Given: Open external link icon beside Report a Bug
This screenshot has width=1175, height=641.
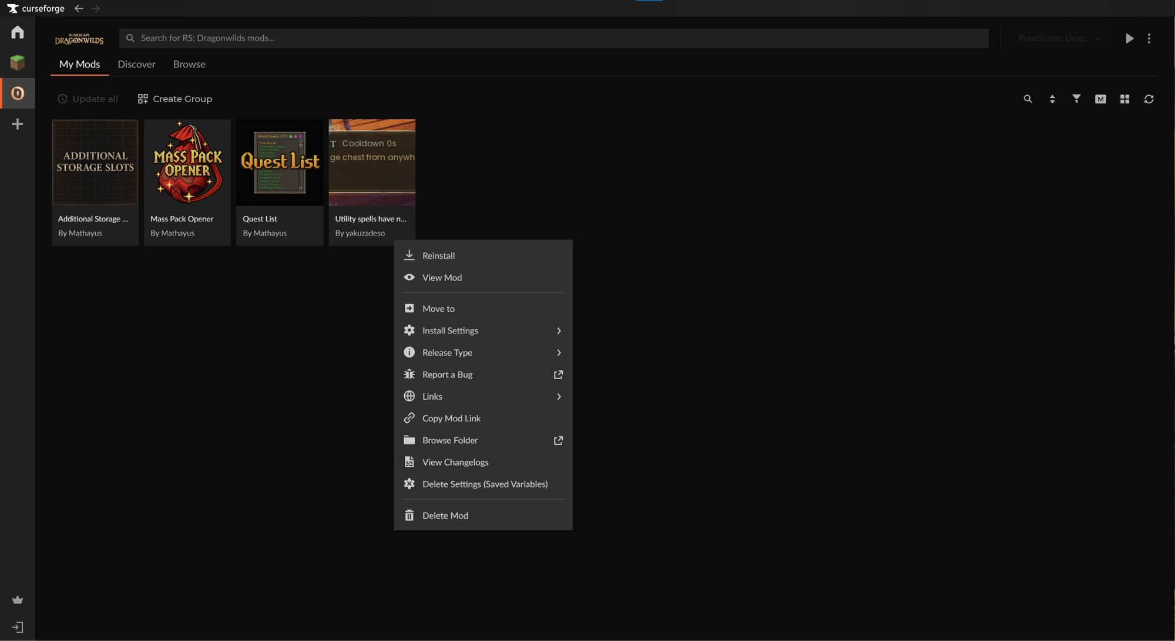Looking at the screenshot, I should pyautogui.click(x=558, y=375).
